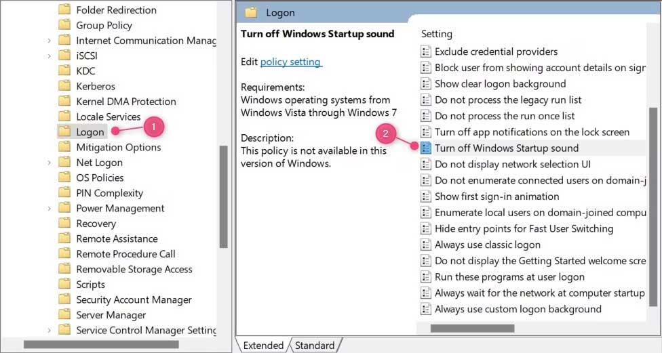662x353 pixels.
Task: Click the policy icon beside Show clear logon background
Action: click(426, 84)
